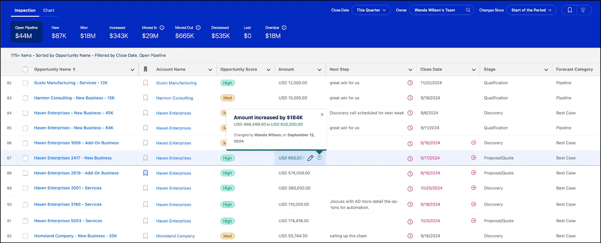Select the Increased $343K metric

tap(119, 32)
